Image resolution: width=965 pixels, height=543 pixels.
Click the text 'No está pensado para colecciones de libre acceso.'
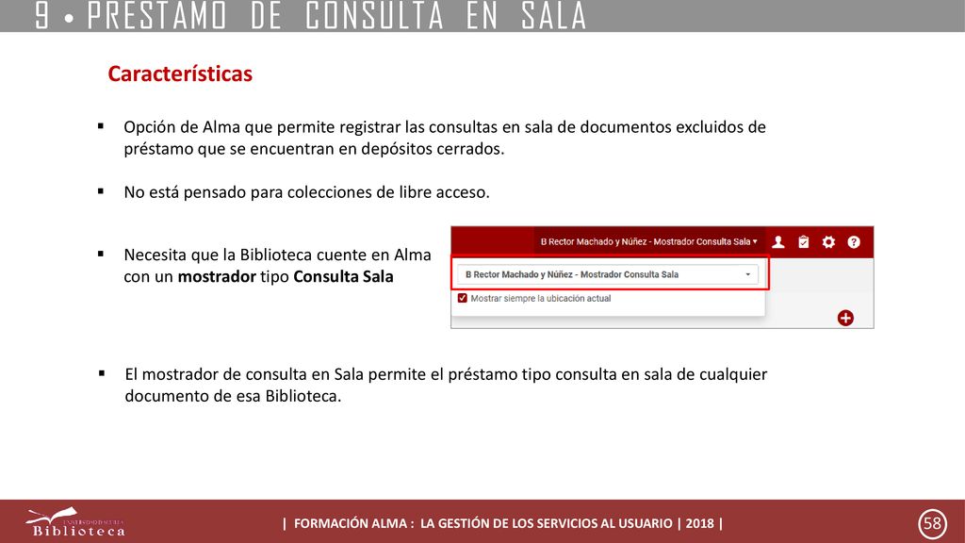click(306, 192)
